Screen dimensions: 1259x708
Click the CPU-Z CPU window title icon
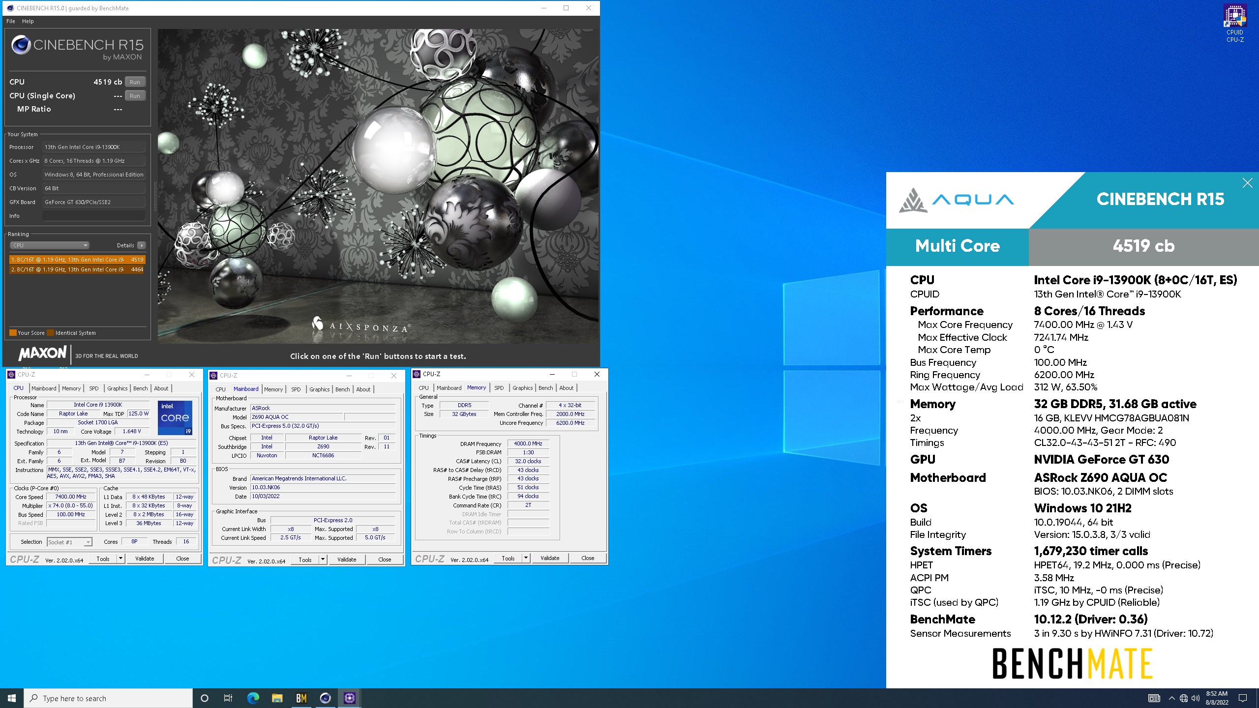point(11,375)
